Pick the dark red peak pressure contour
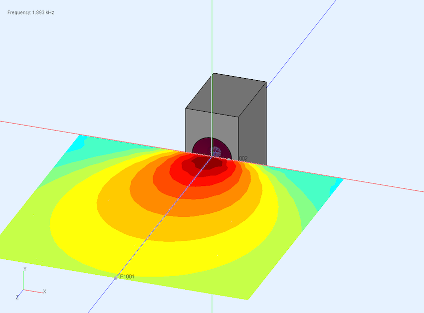Image resolution: width=424 pixels, height=313 pixels. [x=202, y=162]
